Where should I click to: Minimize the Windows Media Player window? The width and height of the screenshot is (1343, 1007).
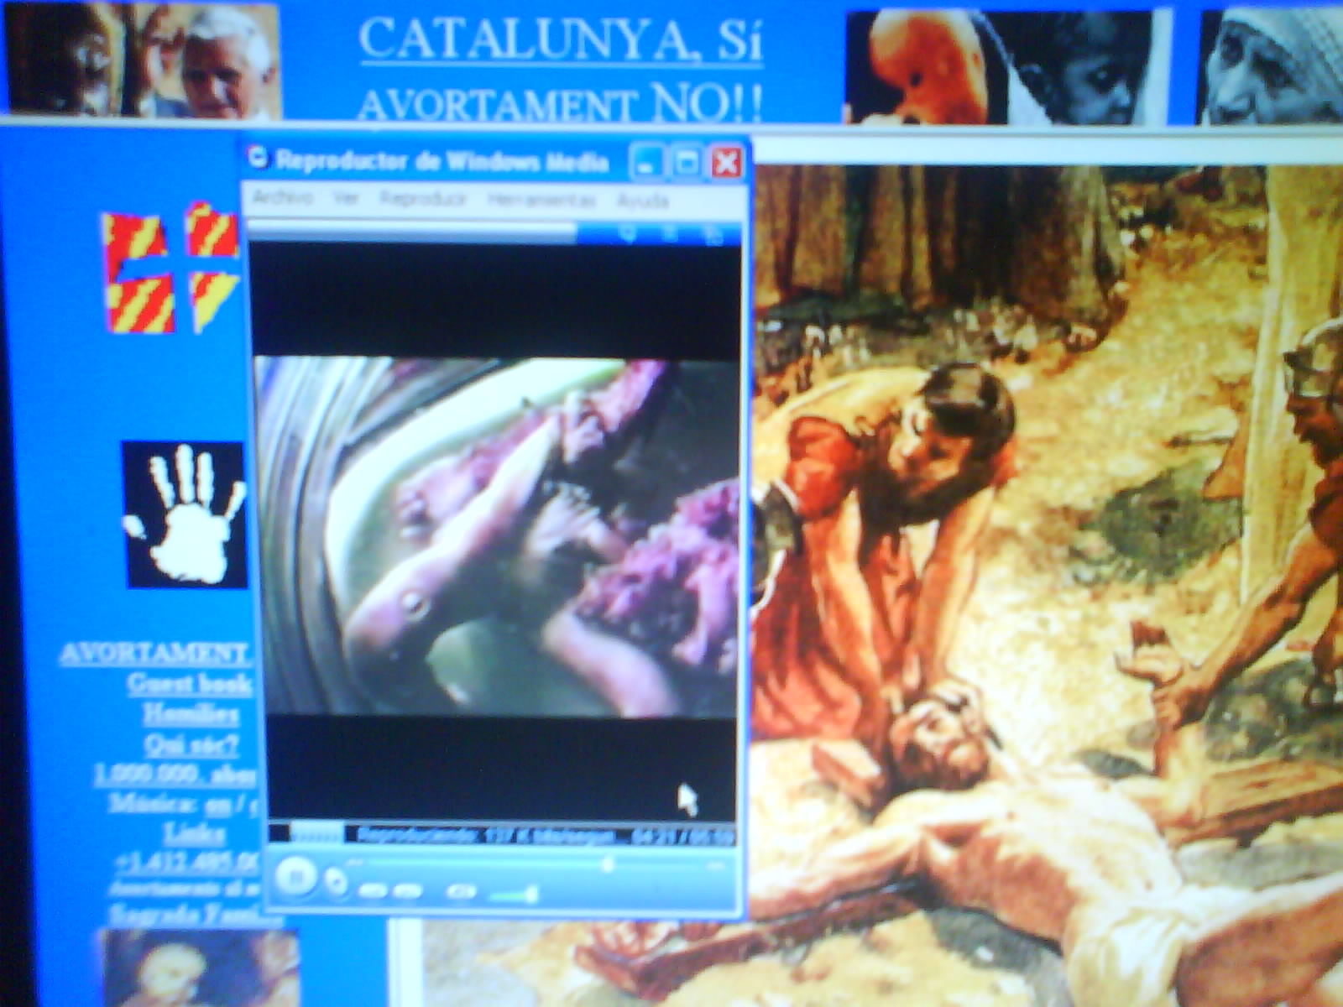tap(646, 163)
